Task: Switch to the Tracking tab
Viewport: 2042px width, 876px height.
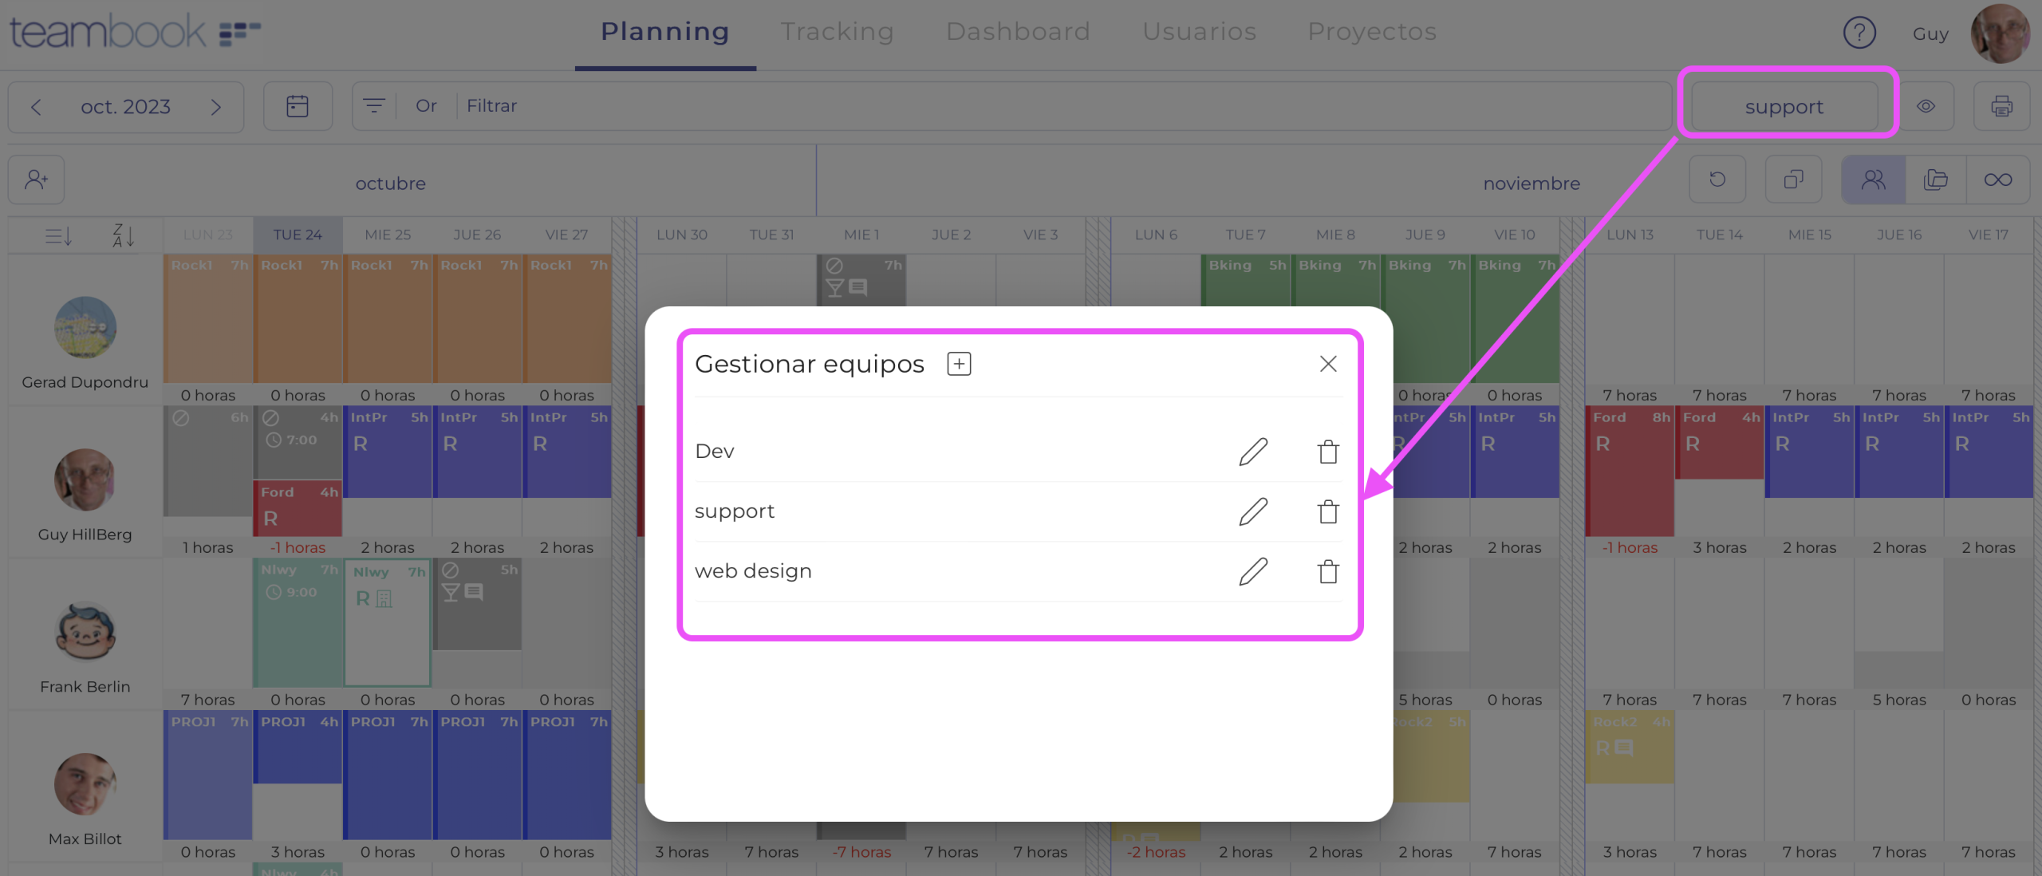Action: (837, 32)
